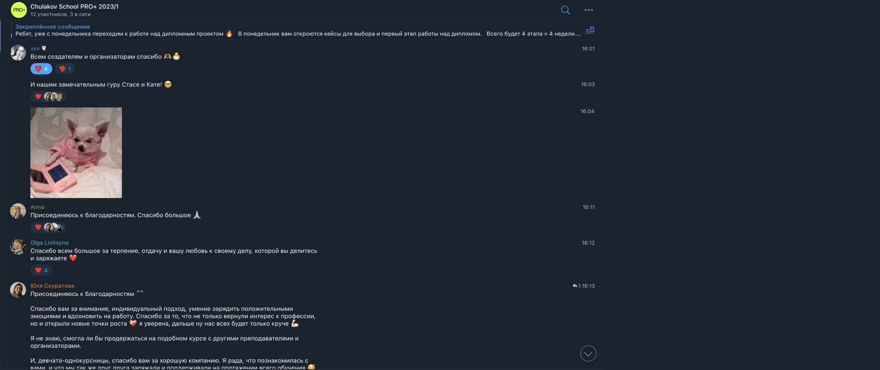Click the sender name Юля Скуратова
This screenshot has height=370, width=880.
[52, 286]
